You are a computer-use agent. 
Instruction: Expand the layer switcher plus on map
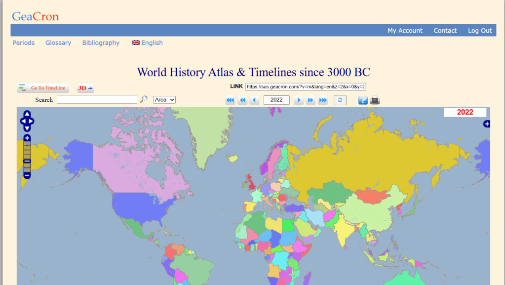(486, 123)
